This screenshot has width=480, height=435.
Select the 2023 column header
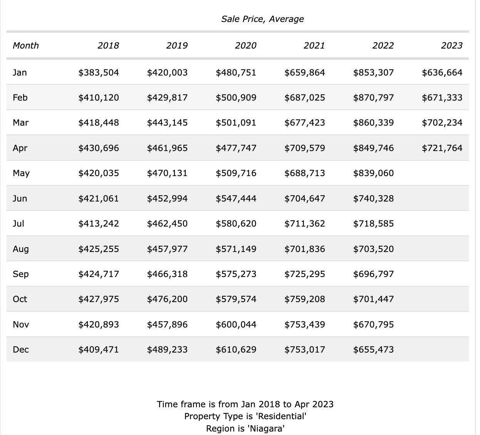pyautogui.click(x=451, y=45)
